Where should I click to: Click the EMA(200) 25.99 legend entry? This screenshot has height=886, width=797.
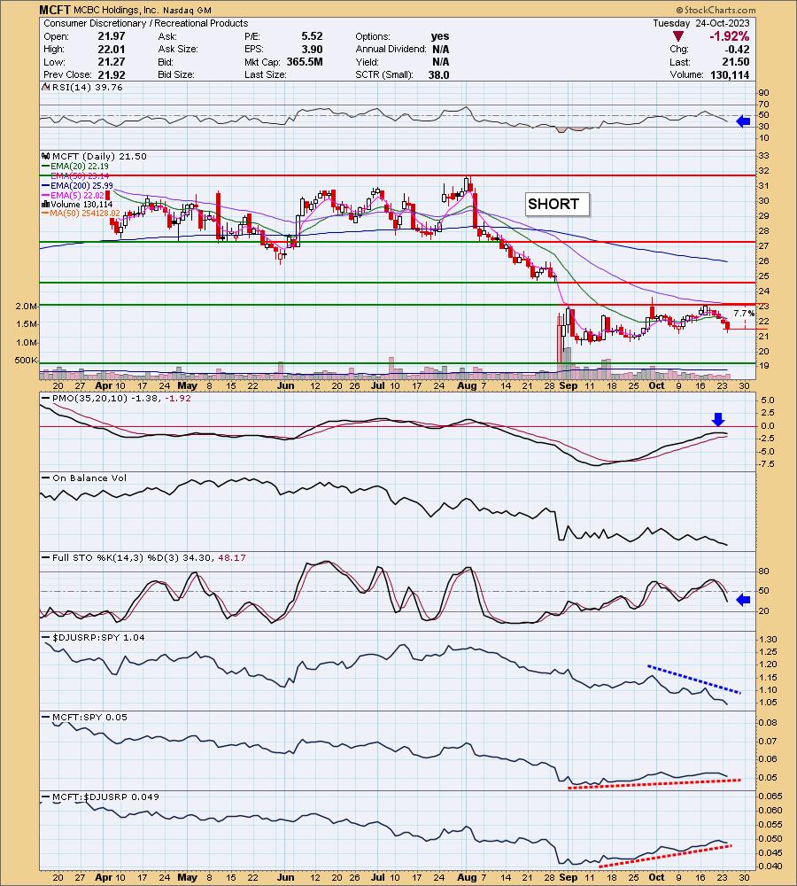(77, 185)
